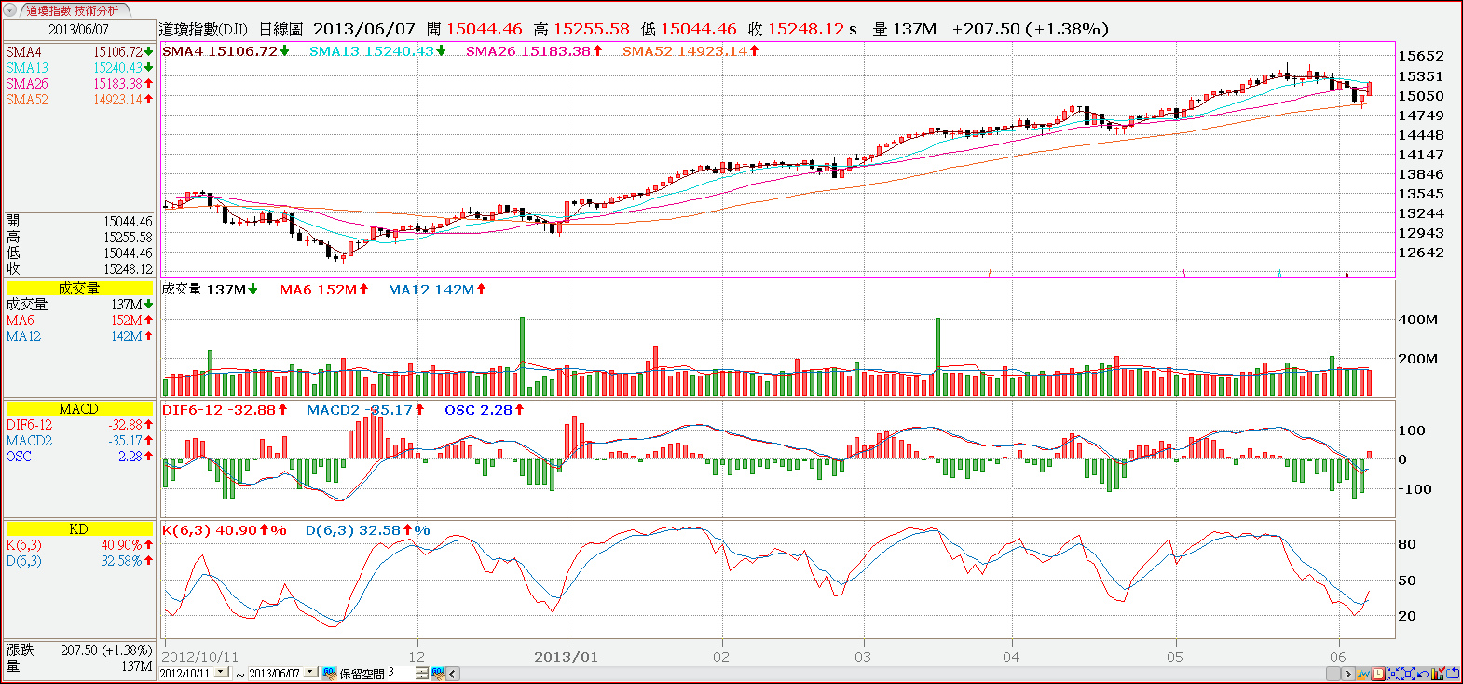Click the start date field 2012/10/11
The height and width of the screenshot is (684, 1463).
coord(185,673)
